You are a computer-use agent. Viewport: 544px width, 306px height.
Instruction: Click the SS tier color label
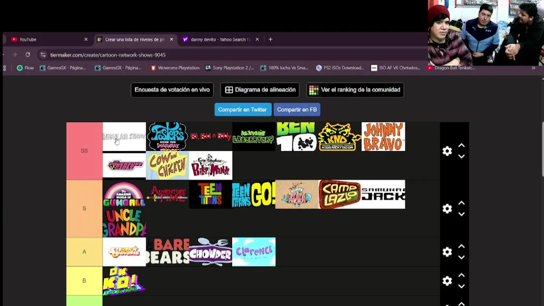pos(84,151)
